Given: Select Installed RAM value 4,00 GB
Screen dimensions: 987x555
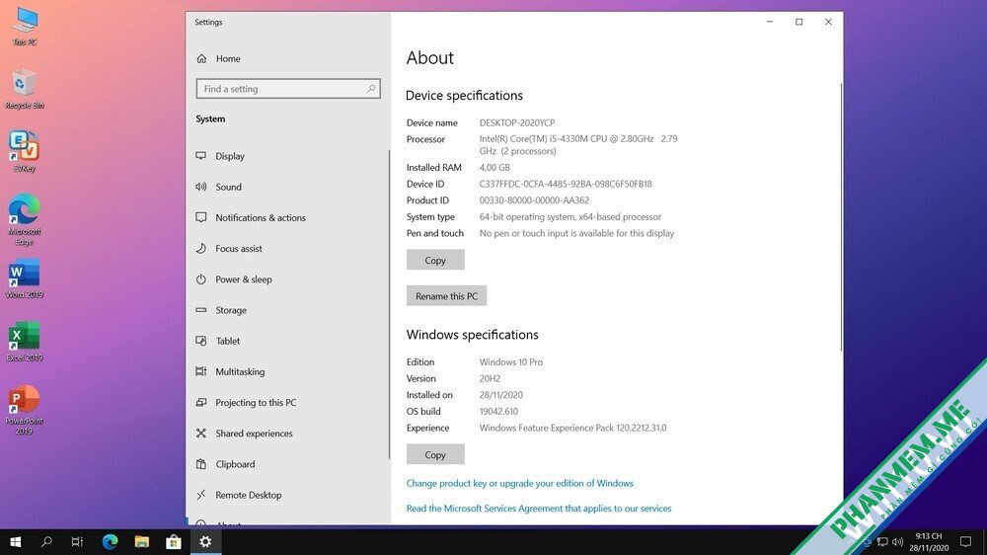Looking at the screenshot, I should (x=494, y=168).
